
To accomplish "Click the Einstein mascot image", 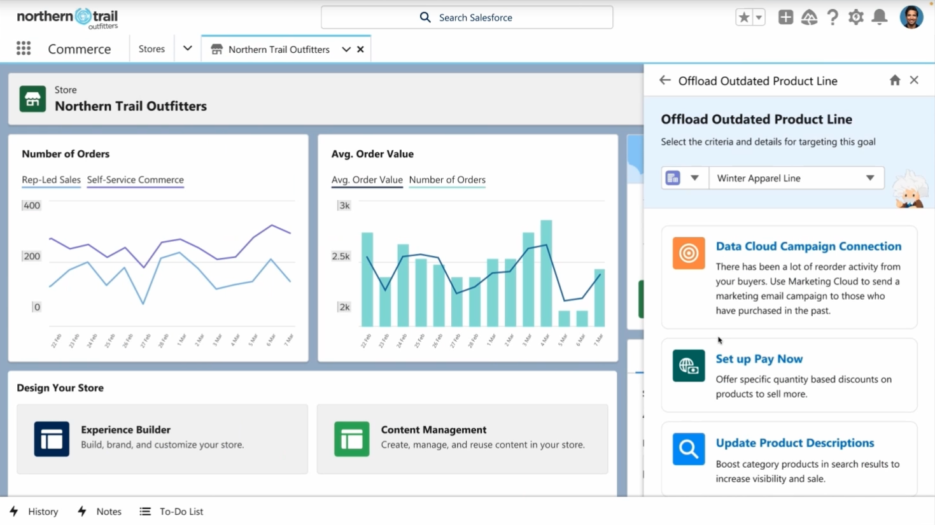I will 910,190.
